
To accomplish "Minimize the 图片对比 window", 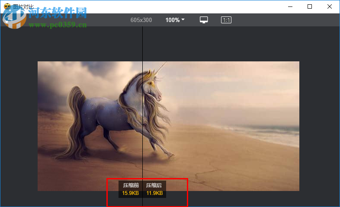I will point(290,7).
